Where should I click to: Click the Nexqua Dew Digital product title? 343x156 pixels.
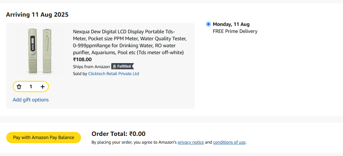(129, 42)
